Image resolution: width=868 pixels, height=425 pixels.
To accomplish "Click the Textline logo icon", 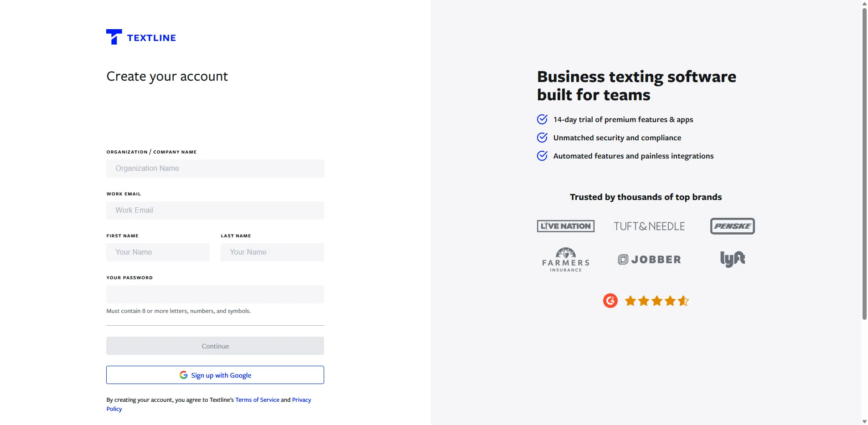I will [x=114, y=37].
